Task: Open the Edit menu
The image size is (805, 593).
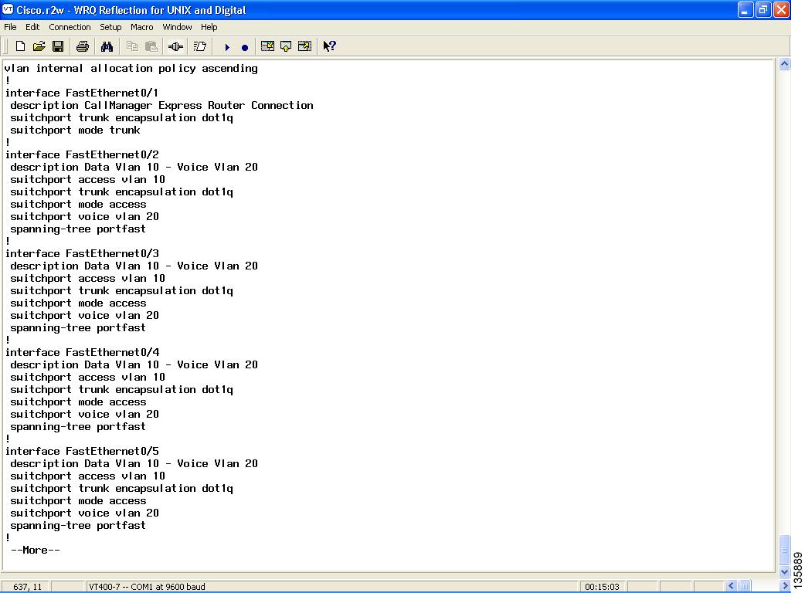Action: click(x=32, y=27)
